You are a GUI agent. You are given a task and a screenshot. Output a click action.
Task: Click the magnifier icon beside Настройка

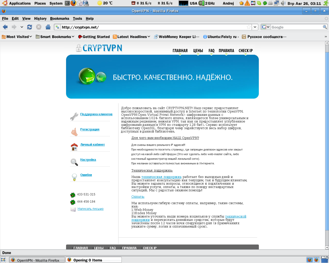pyautogui.click(x=74, y=162)
